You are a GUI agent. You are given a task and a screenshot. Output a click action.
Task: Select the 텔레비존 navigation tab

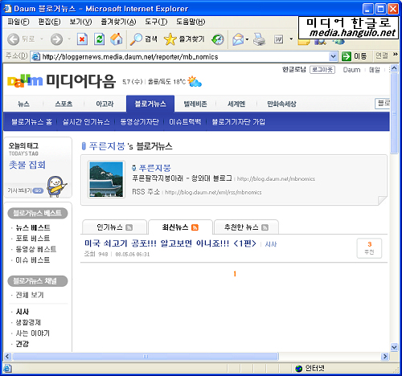[195, 104]
